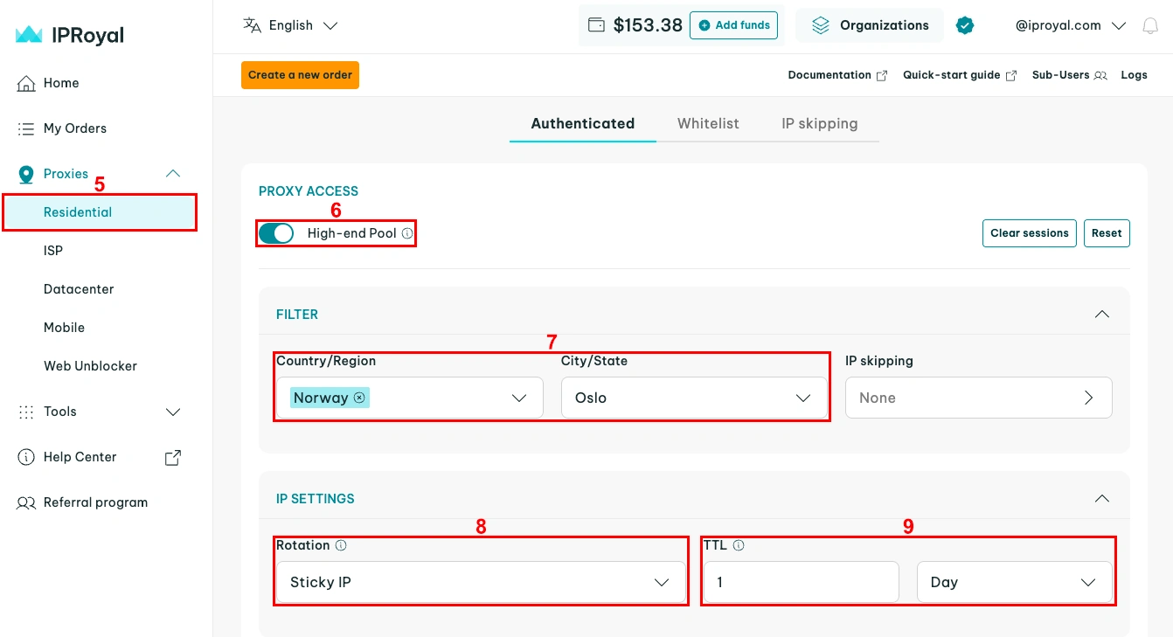Go to My Orders in sidebar
The height and width of the screenshot is (637, 1173).
[75, 128]
